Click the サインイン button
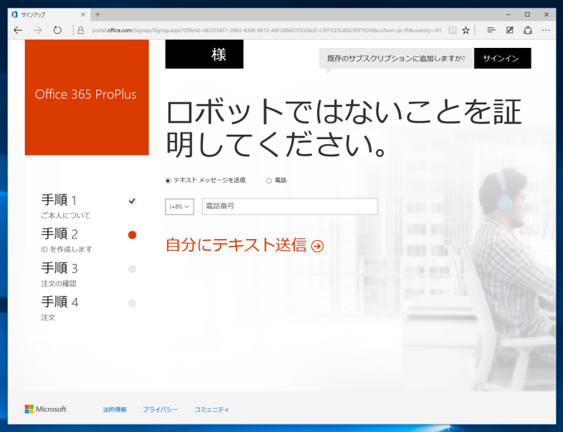Screen dimensions: 563x432 click(x=503, y=58)
